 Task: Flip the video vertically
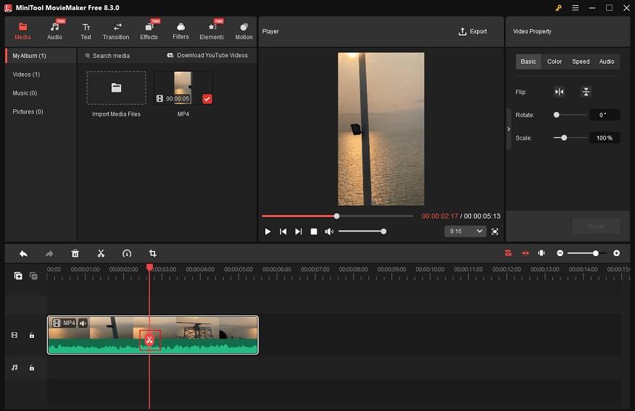coord(586,92)
